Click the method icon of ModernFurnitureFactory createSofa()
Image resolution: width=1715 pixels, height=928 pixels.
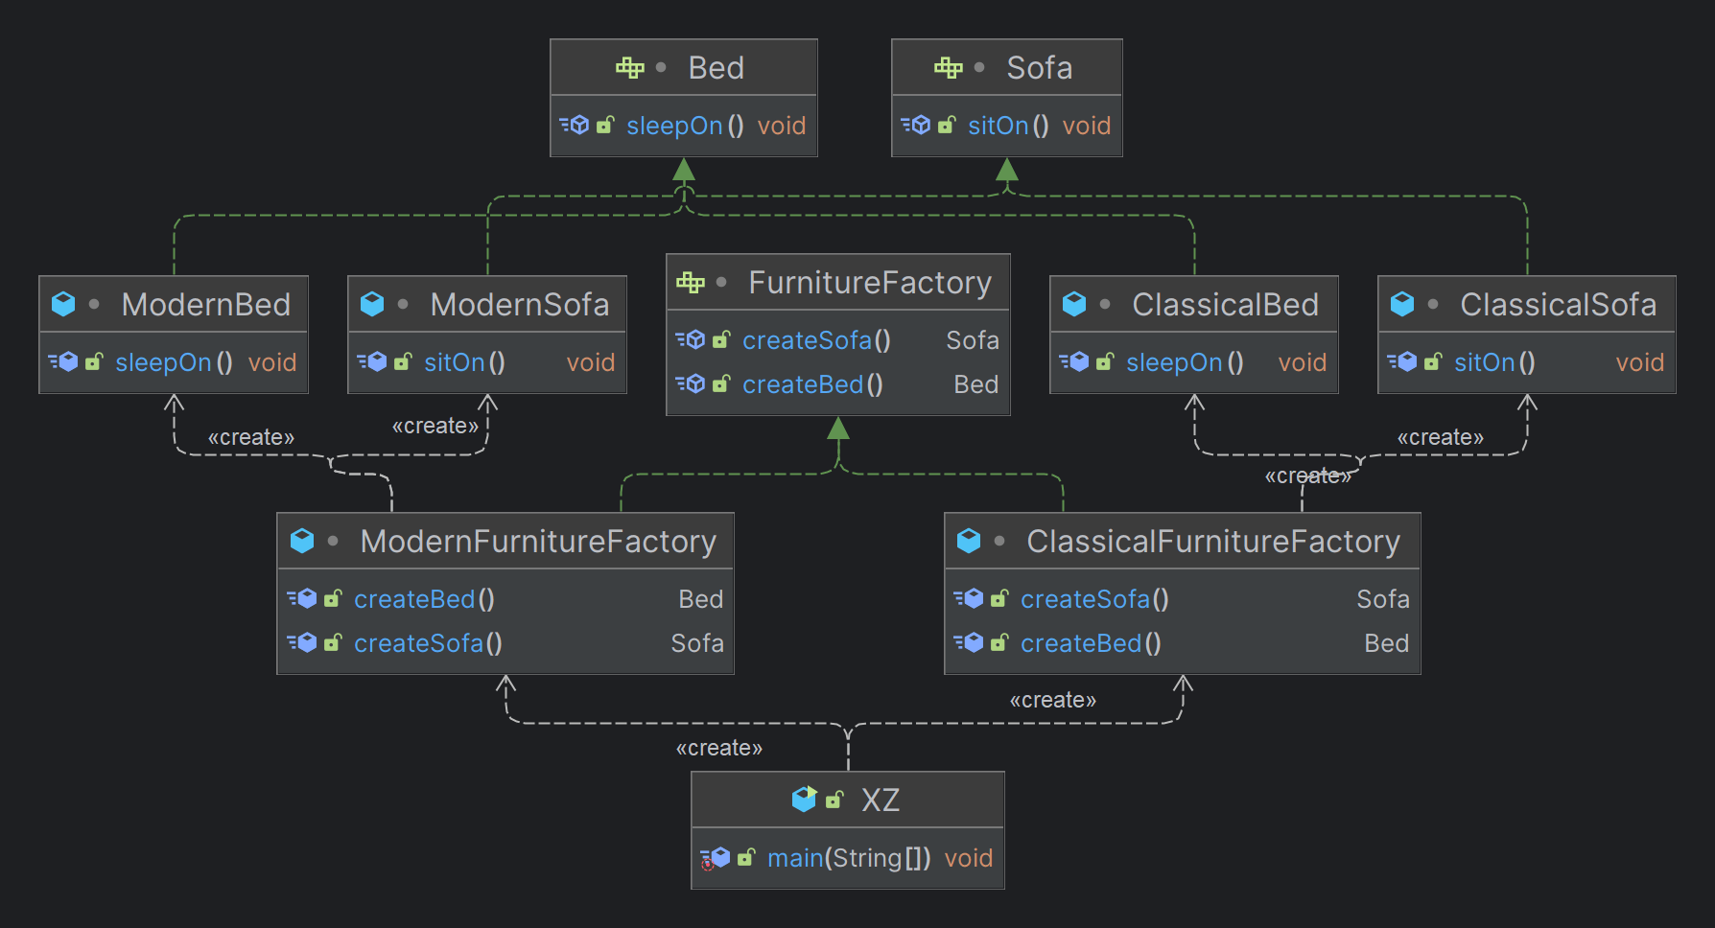pos(302,642)
